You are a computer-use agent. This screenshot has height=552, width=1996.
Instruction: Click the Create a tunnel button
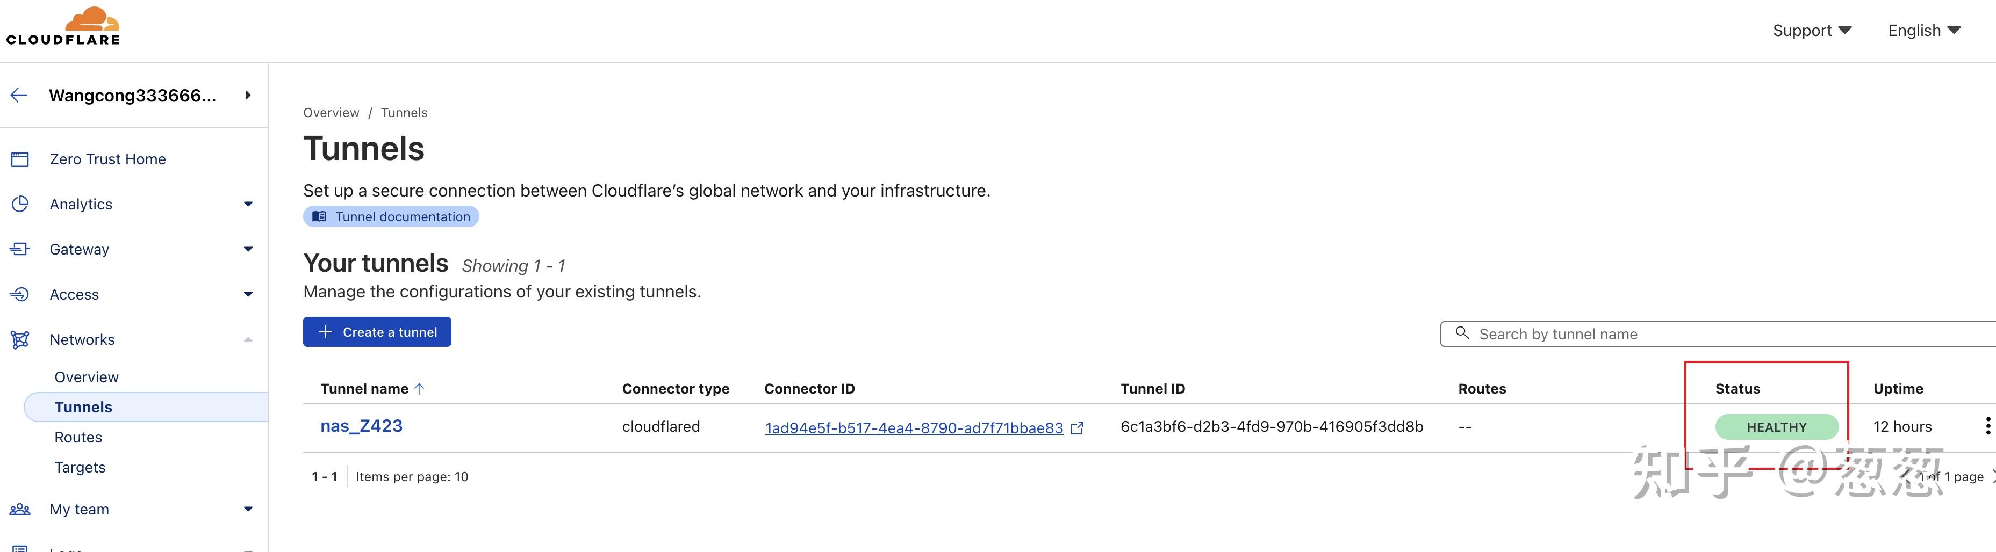point(377,331)
